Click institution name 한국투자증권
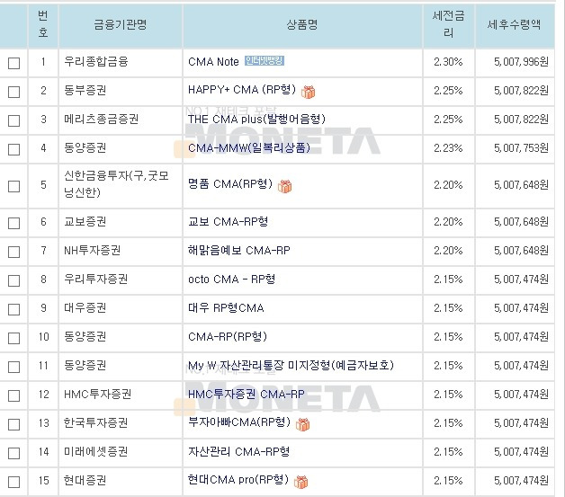 [96, 423]
